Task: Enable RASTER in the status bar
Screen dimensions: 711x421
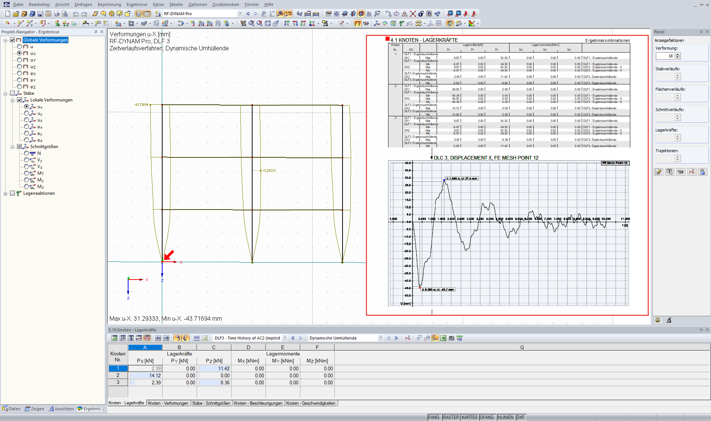Action: 450,417
